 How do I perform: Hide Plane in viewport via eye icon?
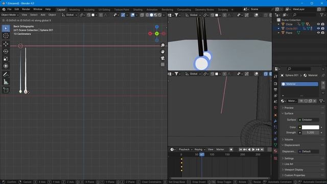coord(318,33)
